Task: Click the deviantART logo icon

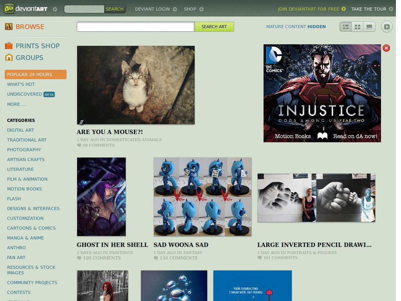Action: tap(9, 9)
